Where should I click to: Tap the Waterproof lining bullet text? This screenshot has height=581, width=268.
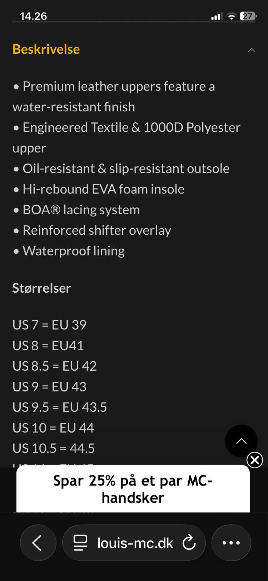[x=73, y=251]
